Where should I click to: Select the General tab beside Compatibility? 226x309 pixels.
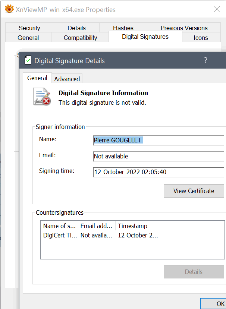(28, 38)
